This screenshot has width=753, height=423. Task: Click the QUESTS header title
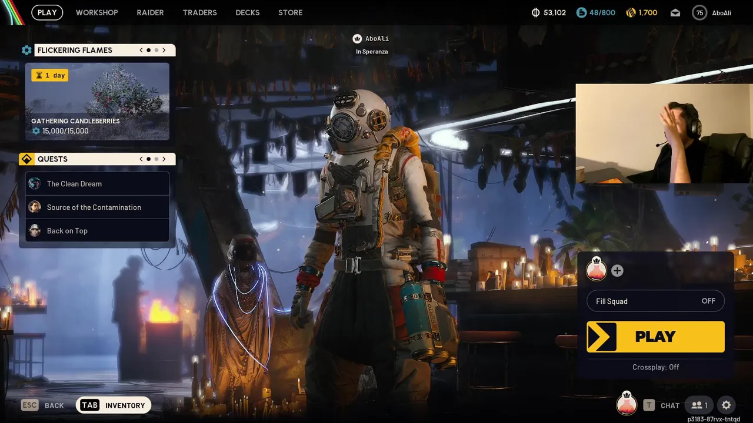point(52,159)
